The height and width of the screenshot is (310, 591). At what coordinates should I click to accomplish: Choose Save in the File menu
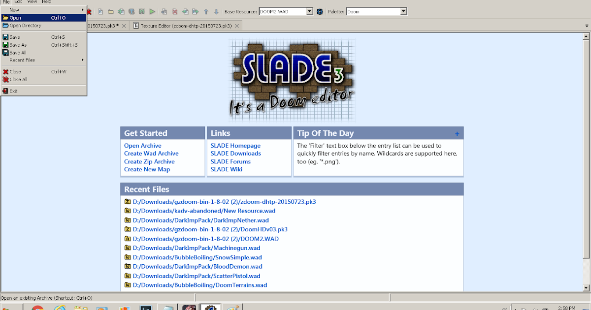[x=44, y=37]
